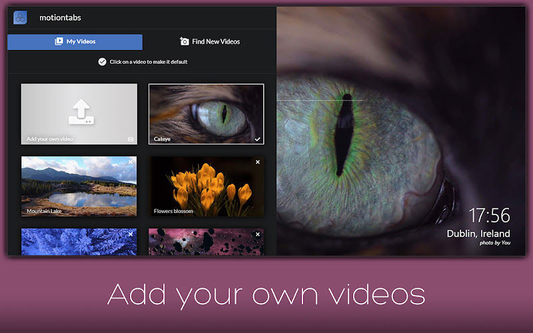533x333 pixels.
Task: Click the 17:56 clock display
Action: (490, 215)
